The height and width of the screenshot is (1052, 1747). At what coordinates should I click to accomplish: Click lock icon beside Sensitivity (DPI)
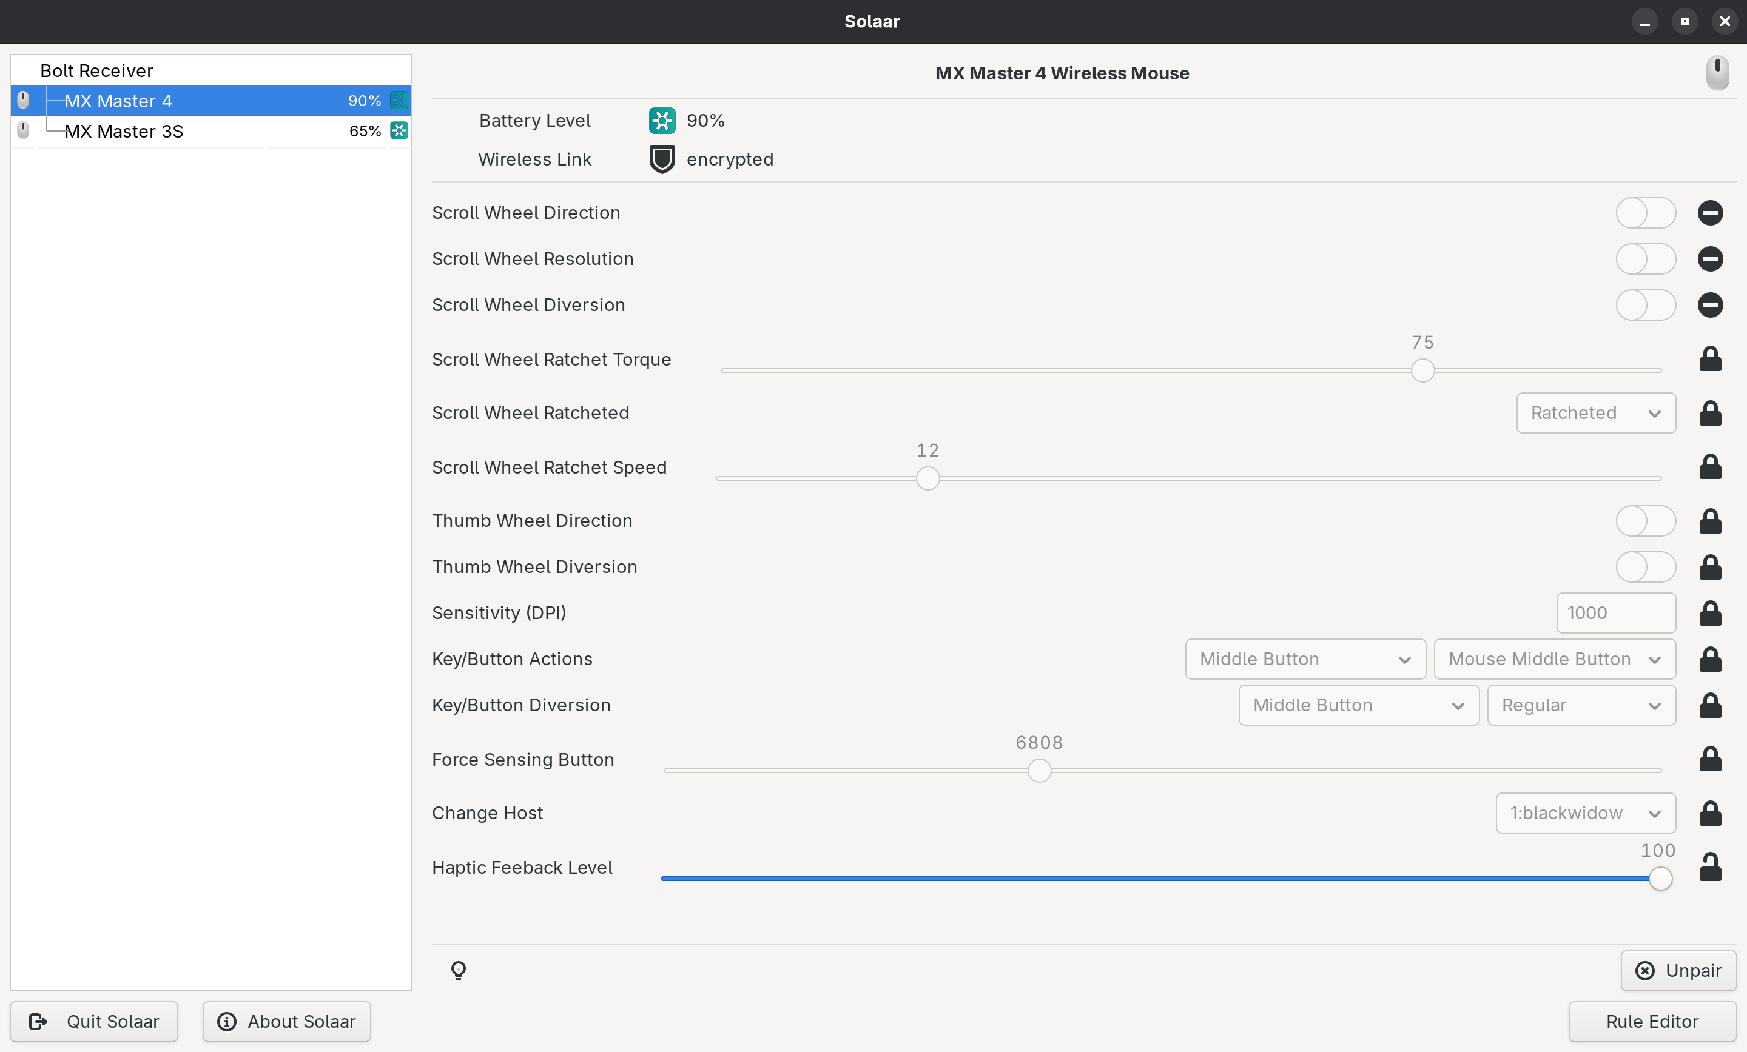[x=1709, y=613]
